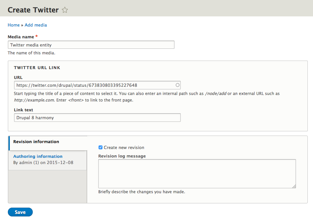Grab the textarea resize handle corner
Image resolution: width=313 pixels, height=224 pixels.
point(294,186)
